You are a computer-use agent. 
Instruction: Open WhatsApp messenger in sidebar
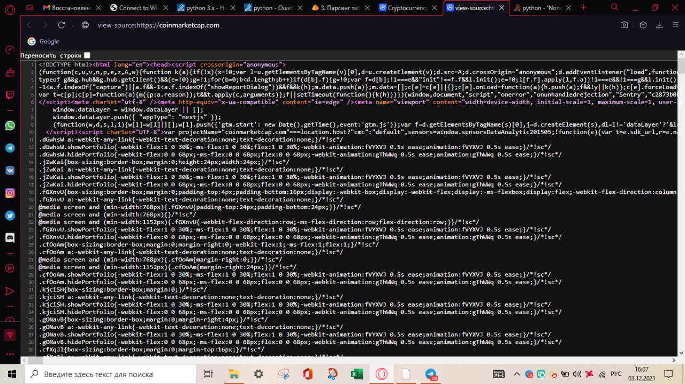click(10, 126)
